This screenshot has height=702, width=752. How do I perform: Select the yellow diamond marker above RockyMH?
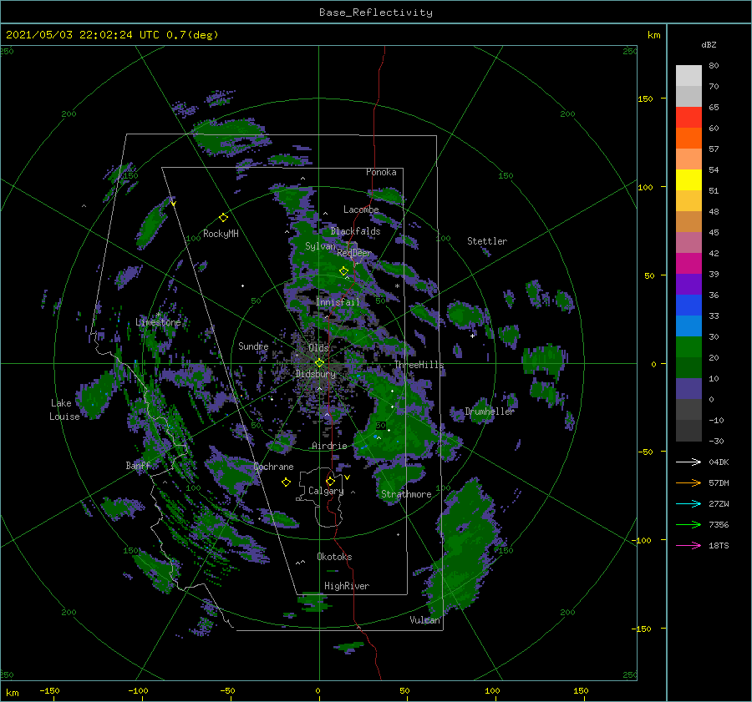click(223, 218)
